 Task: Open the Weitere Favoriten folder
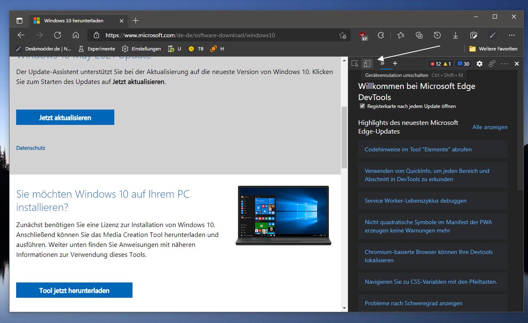pos(493,49)
